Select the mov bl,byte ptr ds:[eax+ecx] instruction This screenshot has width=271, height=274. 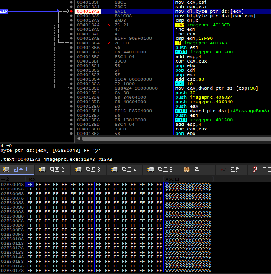tap(215, 16)
